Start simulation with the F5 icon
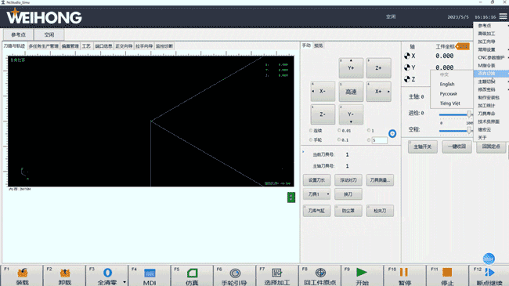509x286 pixels. click(x=192, y=273)
